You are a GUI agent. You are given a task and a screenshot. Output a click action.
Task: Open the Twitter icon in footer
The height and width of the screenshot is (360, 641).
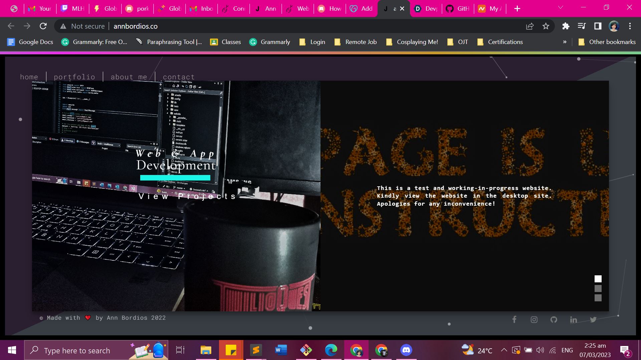point(593,320)
